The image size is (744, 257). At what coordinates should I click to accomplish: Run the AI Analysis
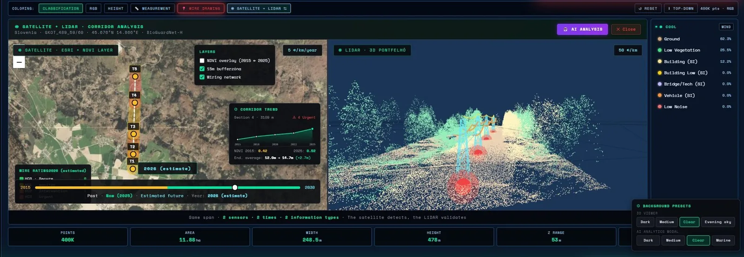pyautogui.click(x=583, y=29)
